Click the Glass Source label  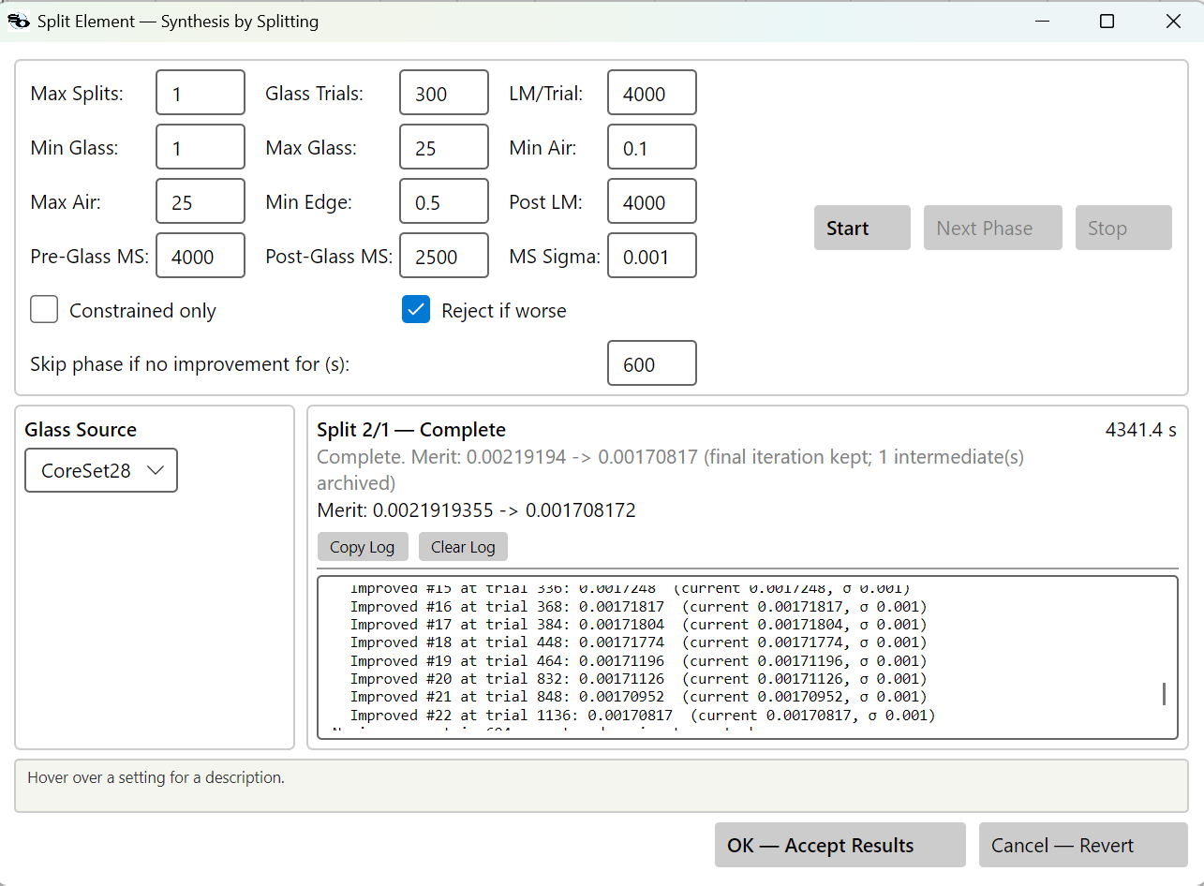pyautogui.click(x=81, y=430)
